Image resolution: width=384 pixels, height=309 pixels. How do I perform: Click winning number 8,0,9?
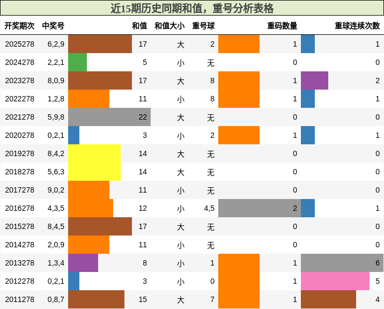point(56,80)
